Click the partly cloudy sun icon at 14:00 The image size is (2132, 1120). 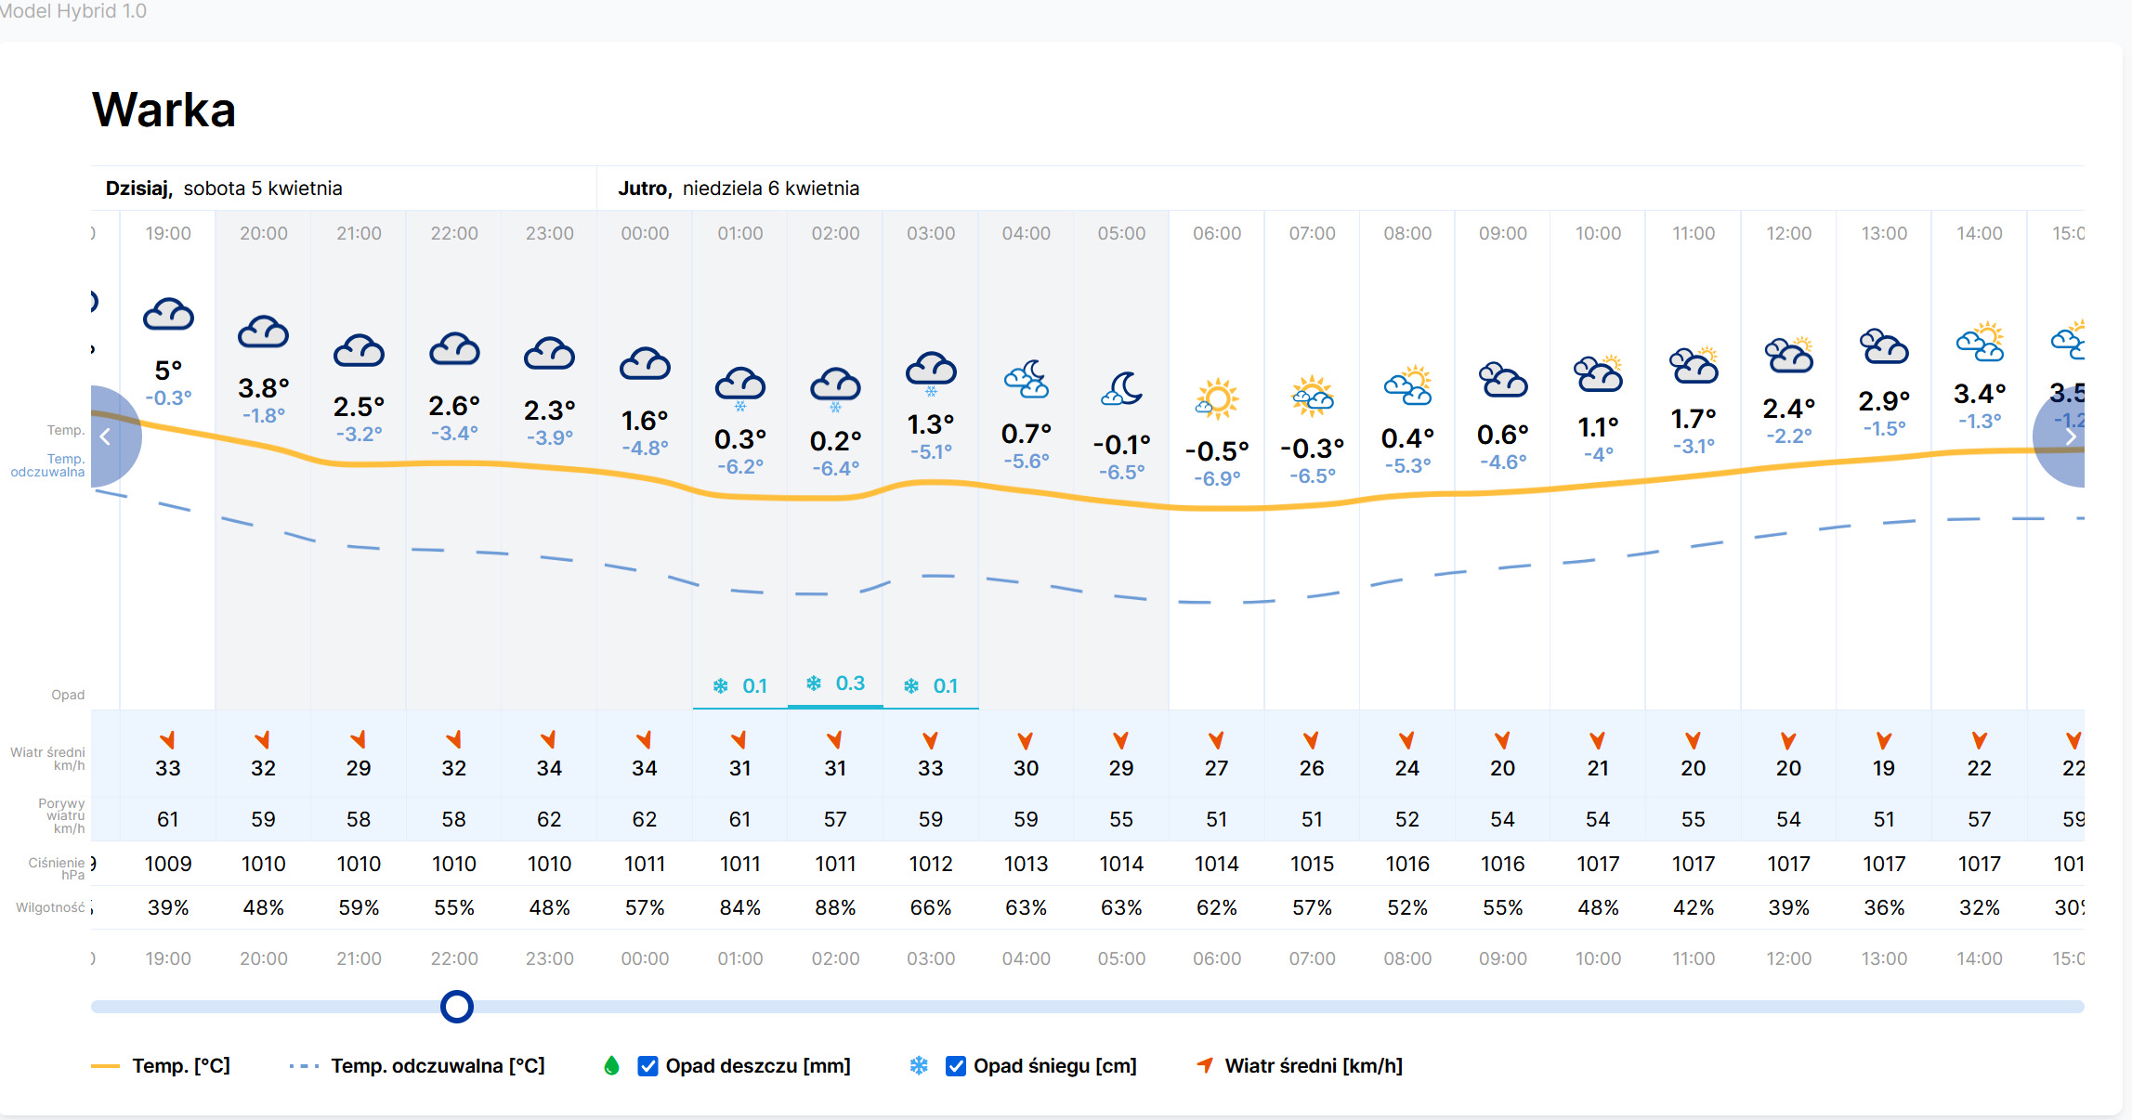click(1979, 342)
